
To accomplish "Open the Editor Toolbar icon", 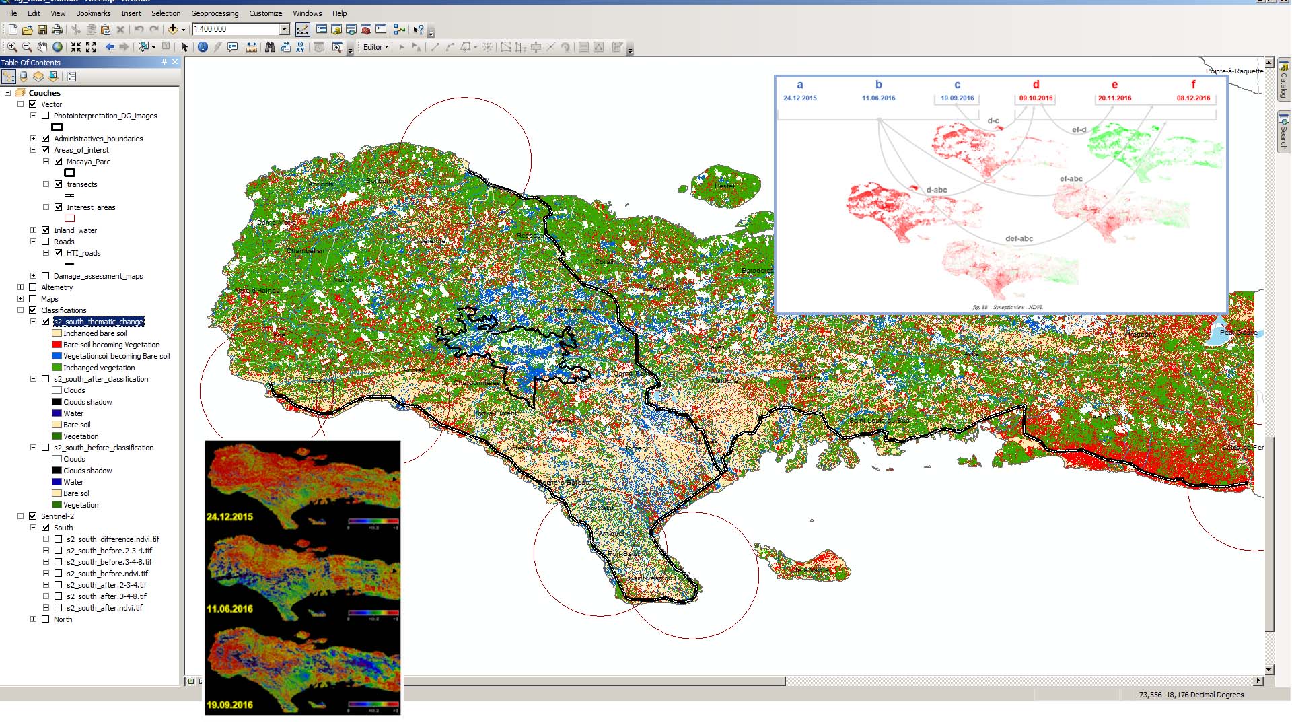I will (303, 30).
